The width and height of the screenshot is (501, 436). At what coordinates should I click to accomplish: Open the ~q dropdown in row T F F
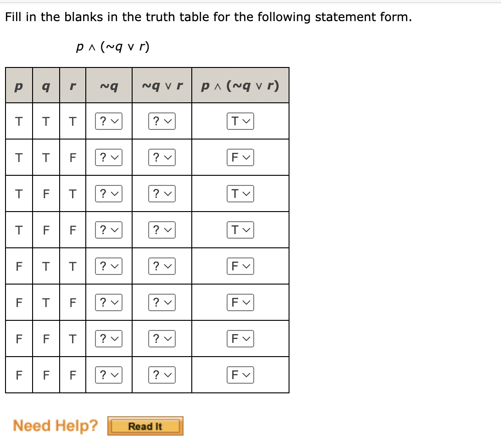109,229
